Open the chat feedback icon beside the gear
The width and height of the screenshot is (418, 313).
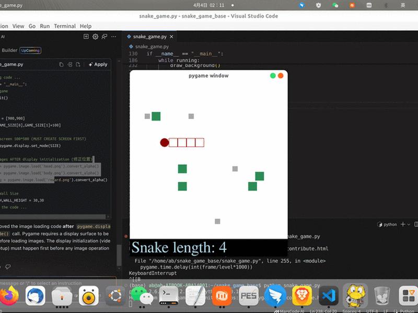(x=104, y=37)
